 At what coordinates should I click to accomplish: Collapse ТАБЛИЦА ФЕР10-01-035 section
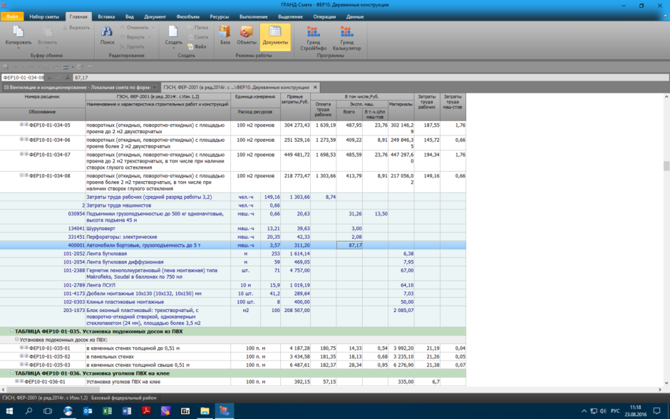[12, 331]
